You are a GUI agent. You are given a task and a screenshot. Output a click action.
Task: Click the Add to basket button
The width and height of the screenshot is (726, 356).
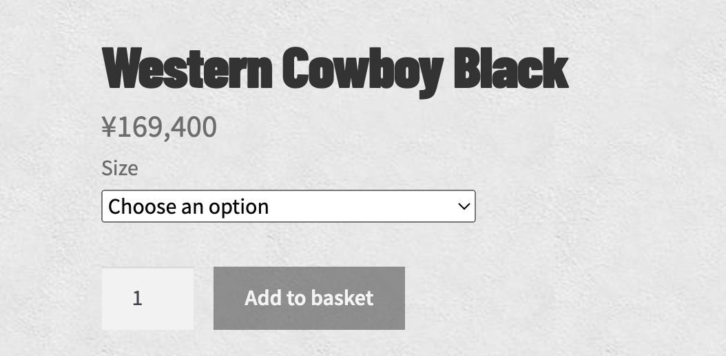click(x=309, y=298)
